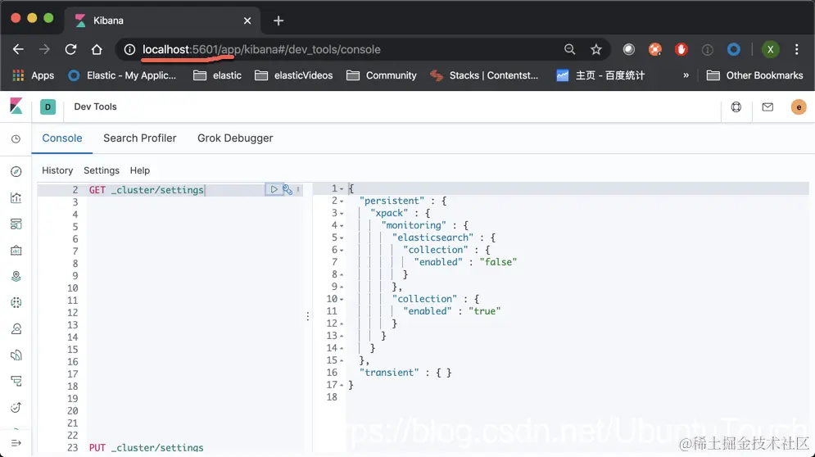The image size is (815, 457).
Task: Switch to the Grok Debugger tab
Action: [x=235, y=138]
